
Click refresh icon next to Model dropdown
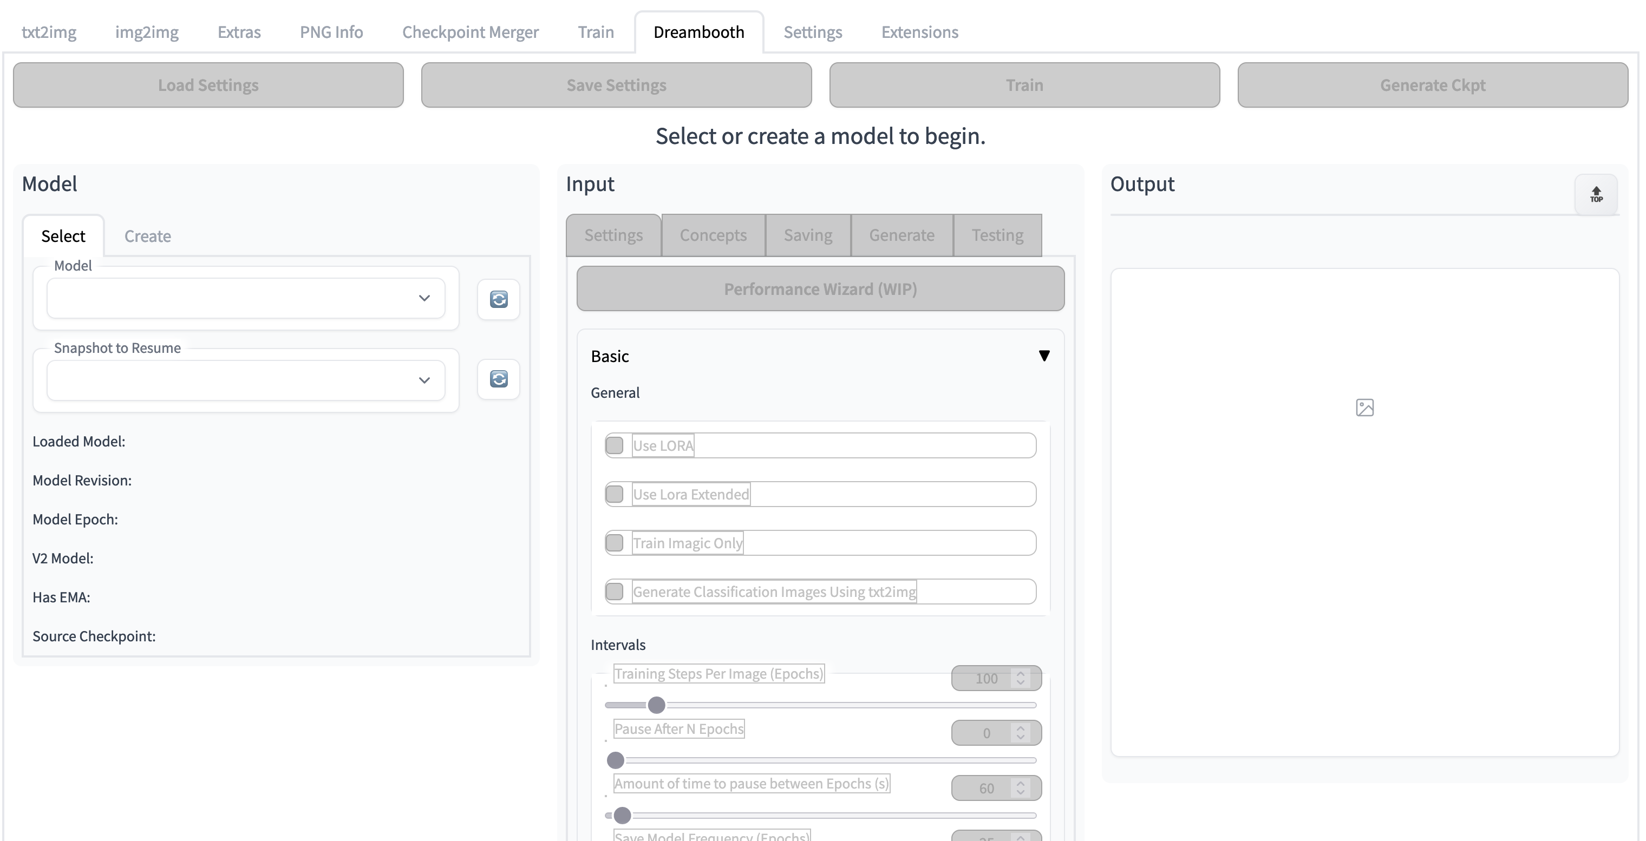coord(498,299)
